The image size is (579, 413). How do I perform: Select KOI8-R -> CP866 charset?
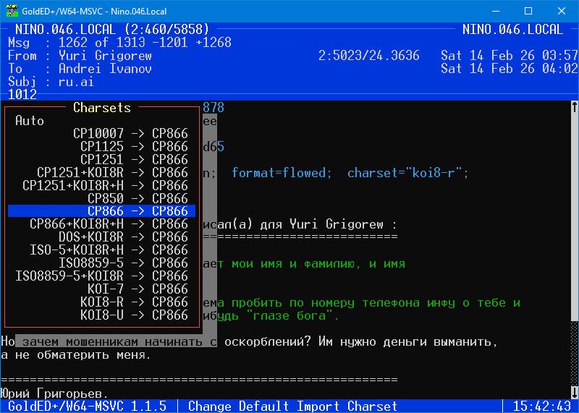pos(134,302)
